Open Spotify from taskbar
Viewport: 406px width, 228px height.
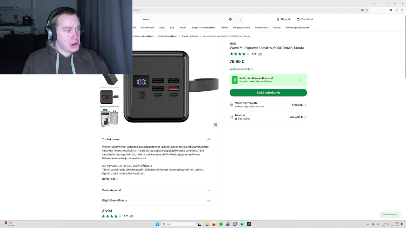(221, 224)
